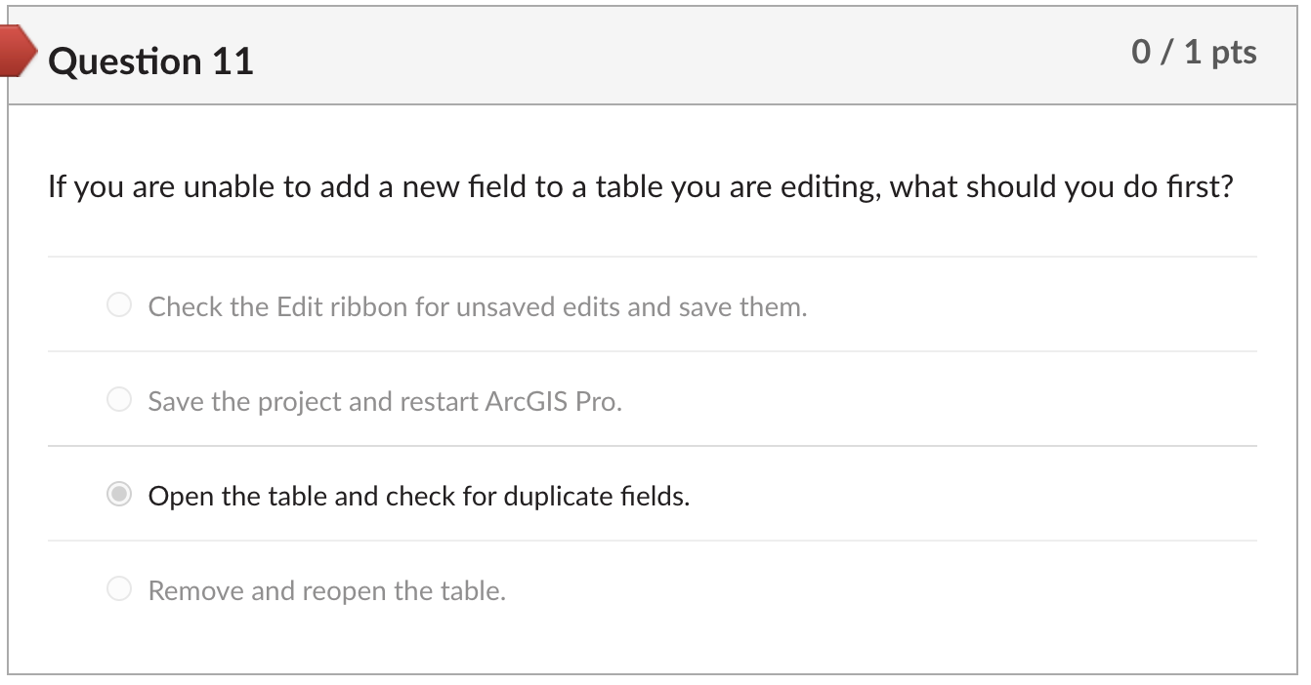Viewport: 1311px width, 685px height.
Task: Click the "Open the table and check" answer text
Action: [418, 497]
